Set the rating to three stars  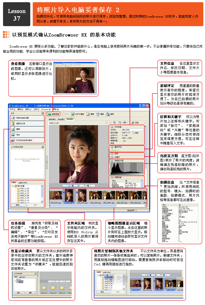coord(118,150)
